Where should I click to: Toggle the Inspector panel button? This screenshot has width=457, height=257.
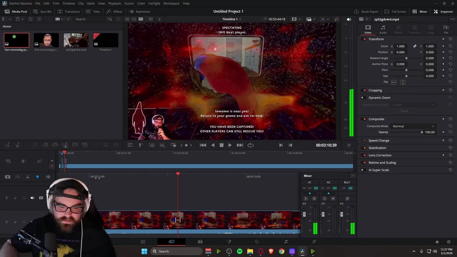coord(443,11)
